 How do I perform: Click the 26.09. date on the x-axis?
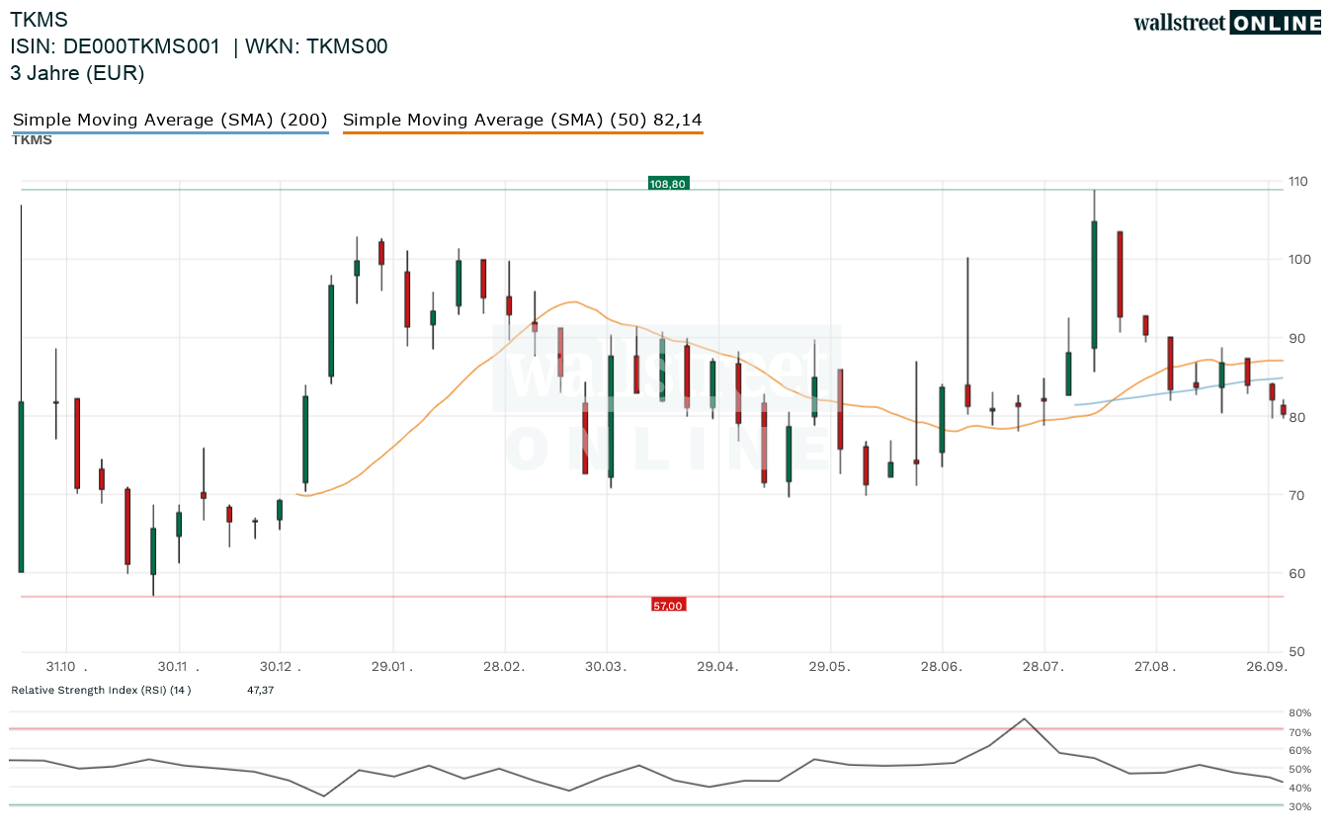coord(1268,667)
